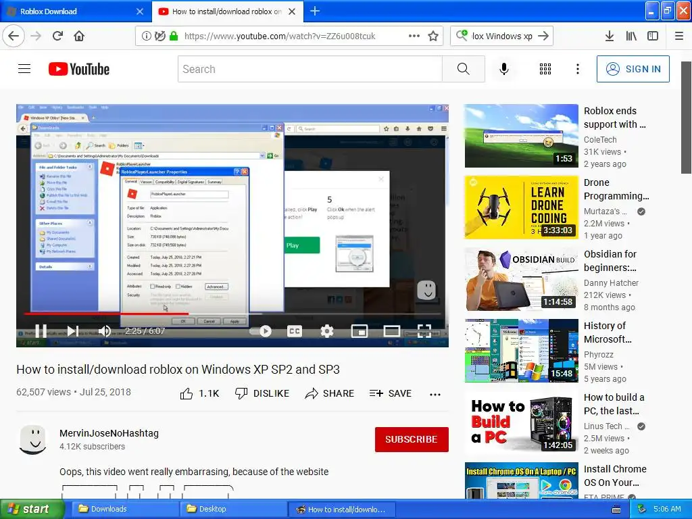Click the MervinJoseNoHashtag channel avatar
The height and width of the screenshot is (519, 692).
click(x=33, y=439)
